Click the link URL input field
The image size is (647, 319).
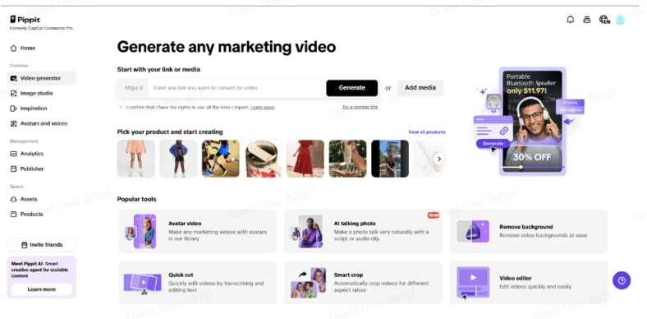coord(237,88)
